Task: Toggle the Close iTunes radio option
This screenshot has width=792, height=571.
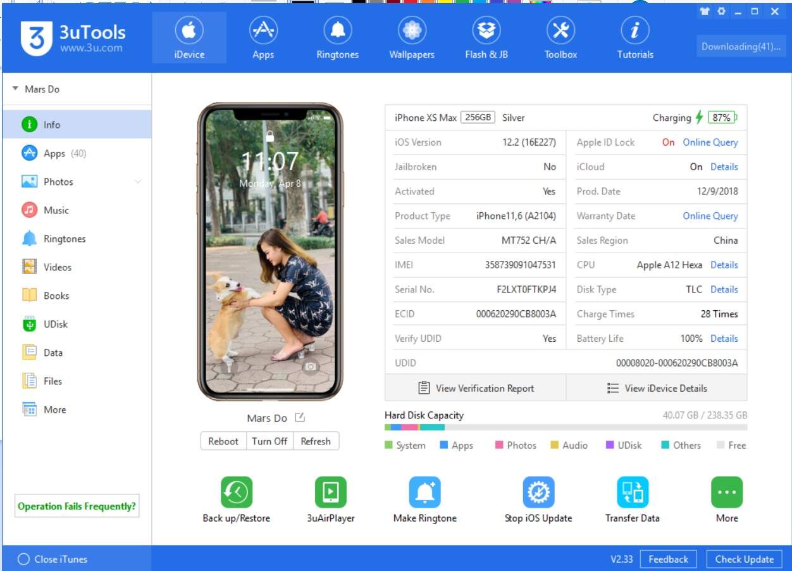Action: coord(24,559)
